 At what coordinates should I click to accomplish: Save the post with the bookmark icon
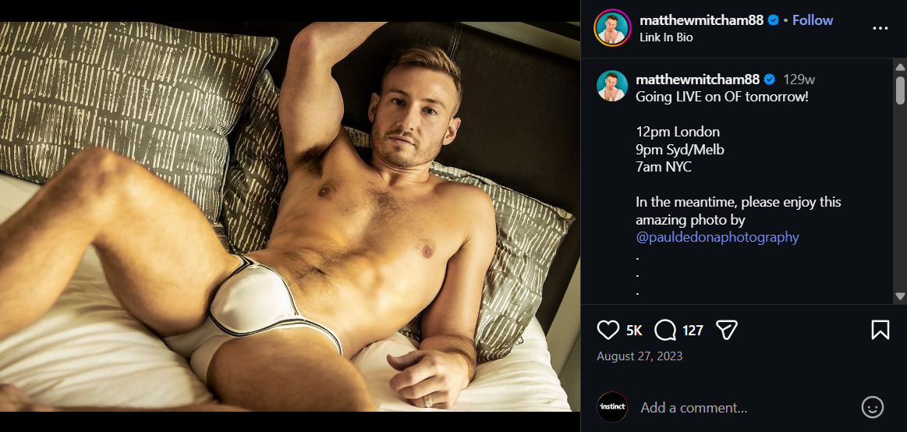[880, 331]
